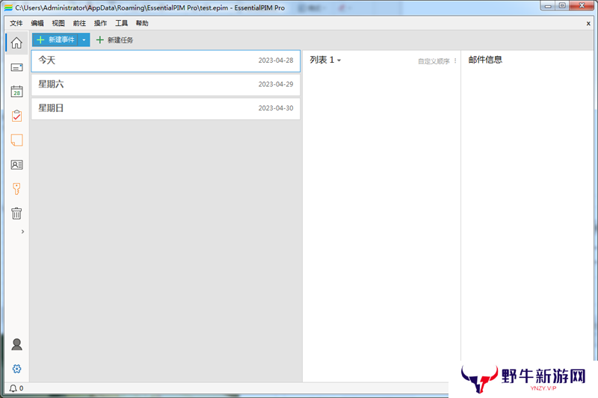
Task: Click the EssentialPIM app icon in title bar
Action: pyautogui.click(x=8, y=7)
